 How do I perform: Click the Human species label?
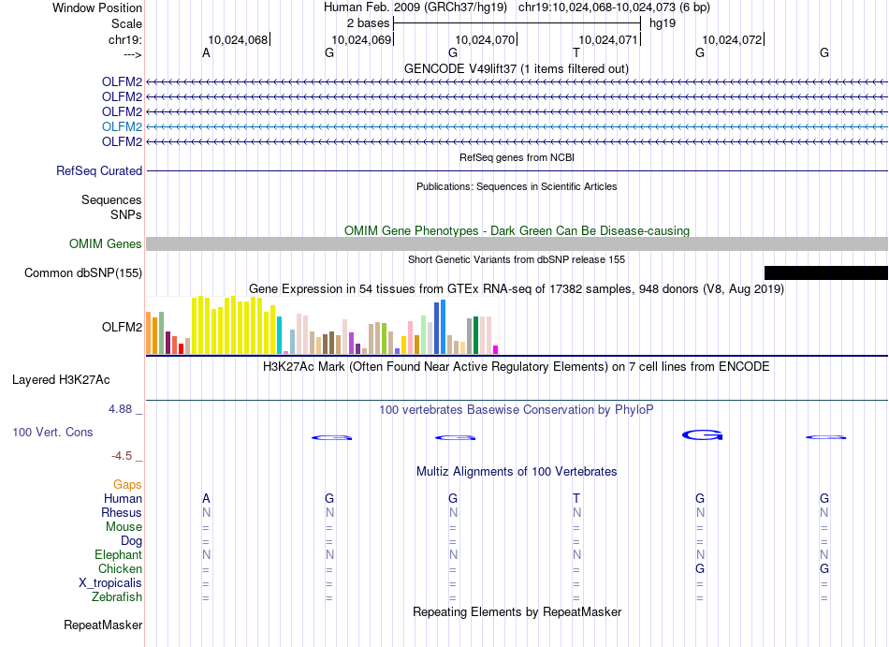123,498
